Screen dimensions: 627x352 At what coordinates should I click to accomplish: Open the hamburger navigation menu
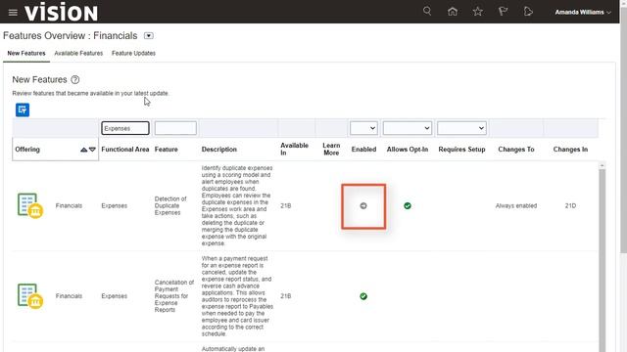(13, 12)
